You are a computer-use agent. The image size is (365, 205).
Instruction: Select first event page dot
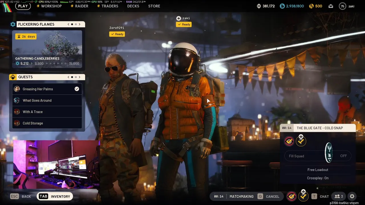coord(72,24)
